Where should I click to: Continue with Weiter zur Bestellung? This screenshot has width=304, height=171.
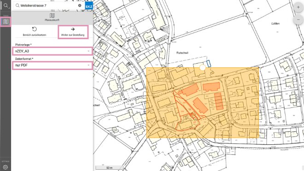pos(73,32)
